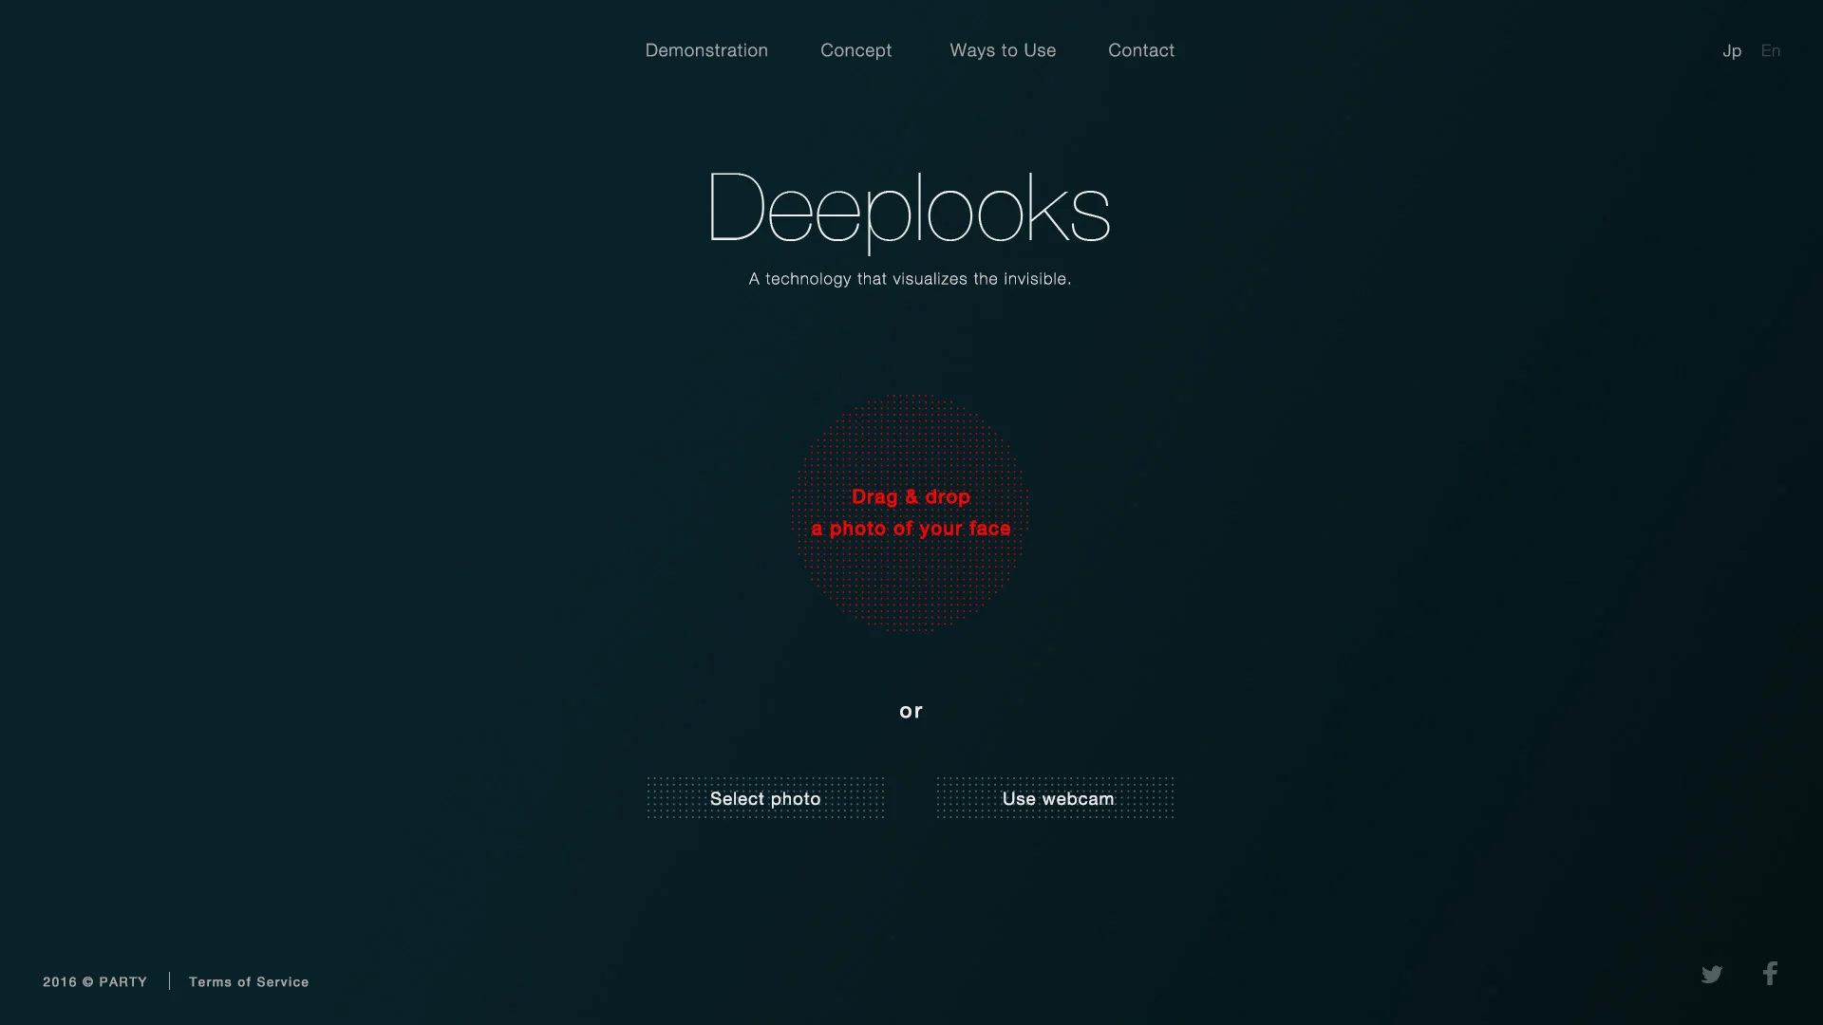Screen dimensions: 1823x1025
Task: Switch language to Jp
Action: pyautogui.click(x=1732, y=51)
